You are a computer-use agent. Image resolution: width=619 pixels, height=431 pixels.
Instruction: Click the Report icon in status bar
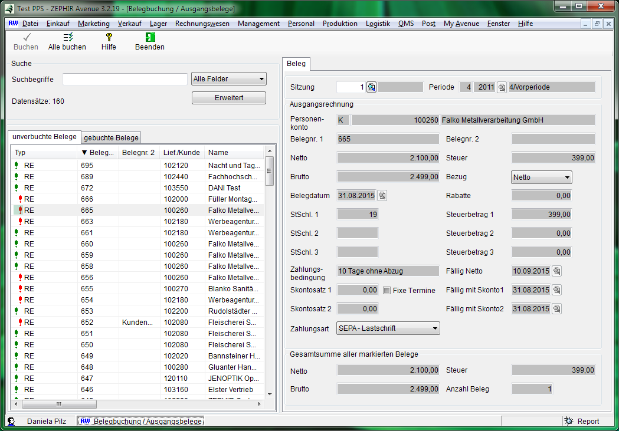569,421
